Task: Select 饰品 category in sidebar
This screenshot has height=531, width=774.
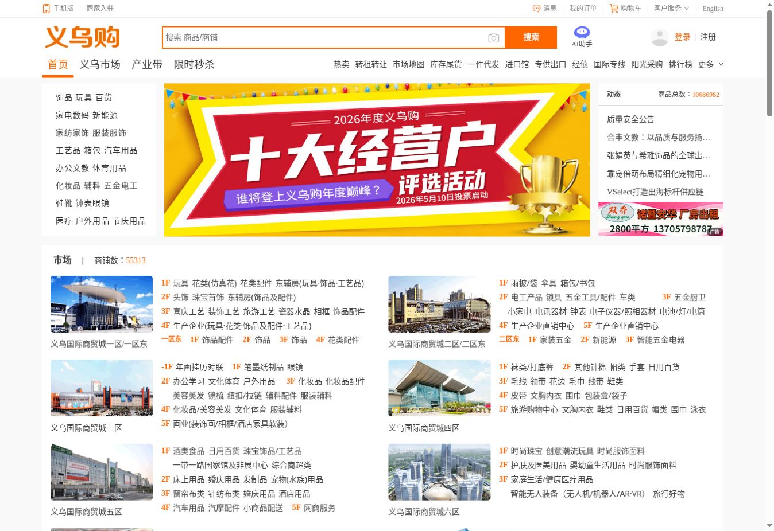Action: coord(64,98)
